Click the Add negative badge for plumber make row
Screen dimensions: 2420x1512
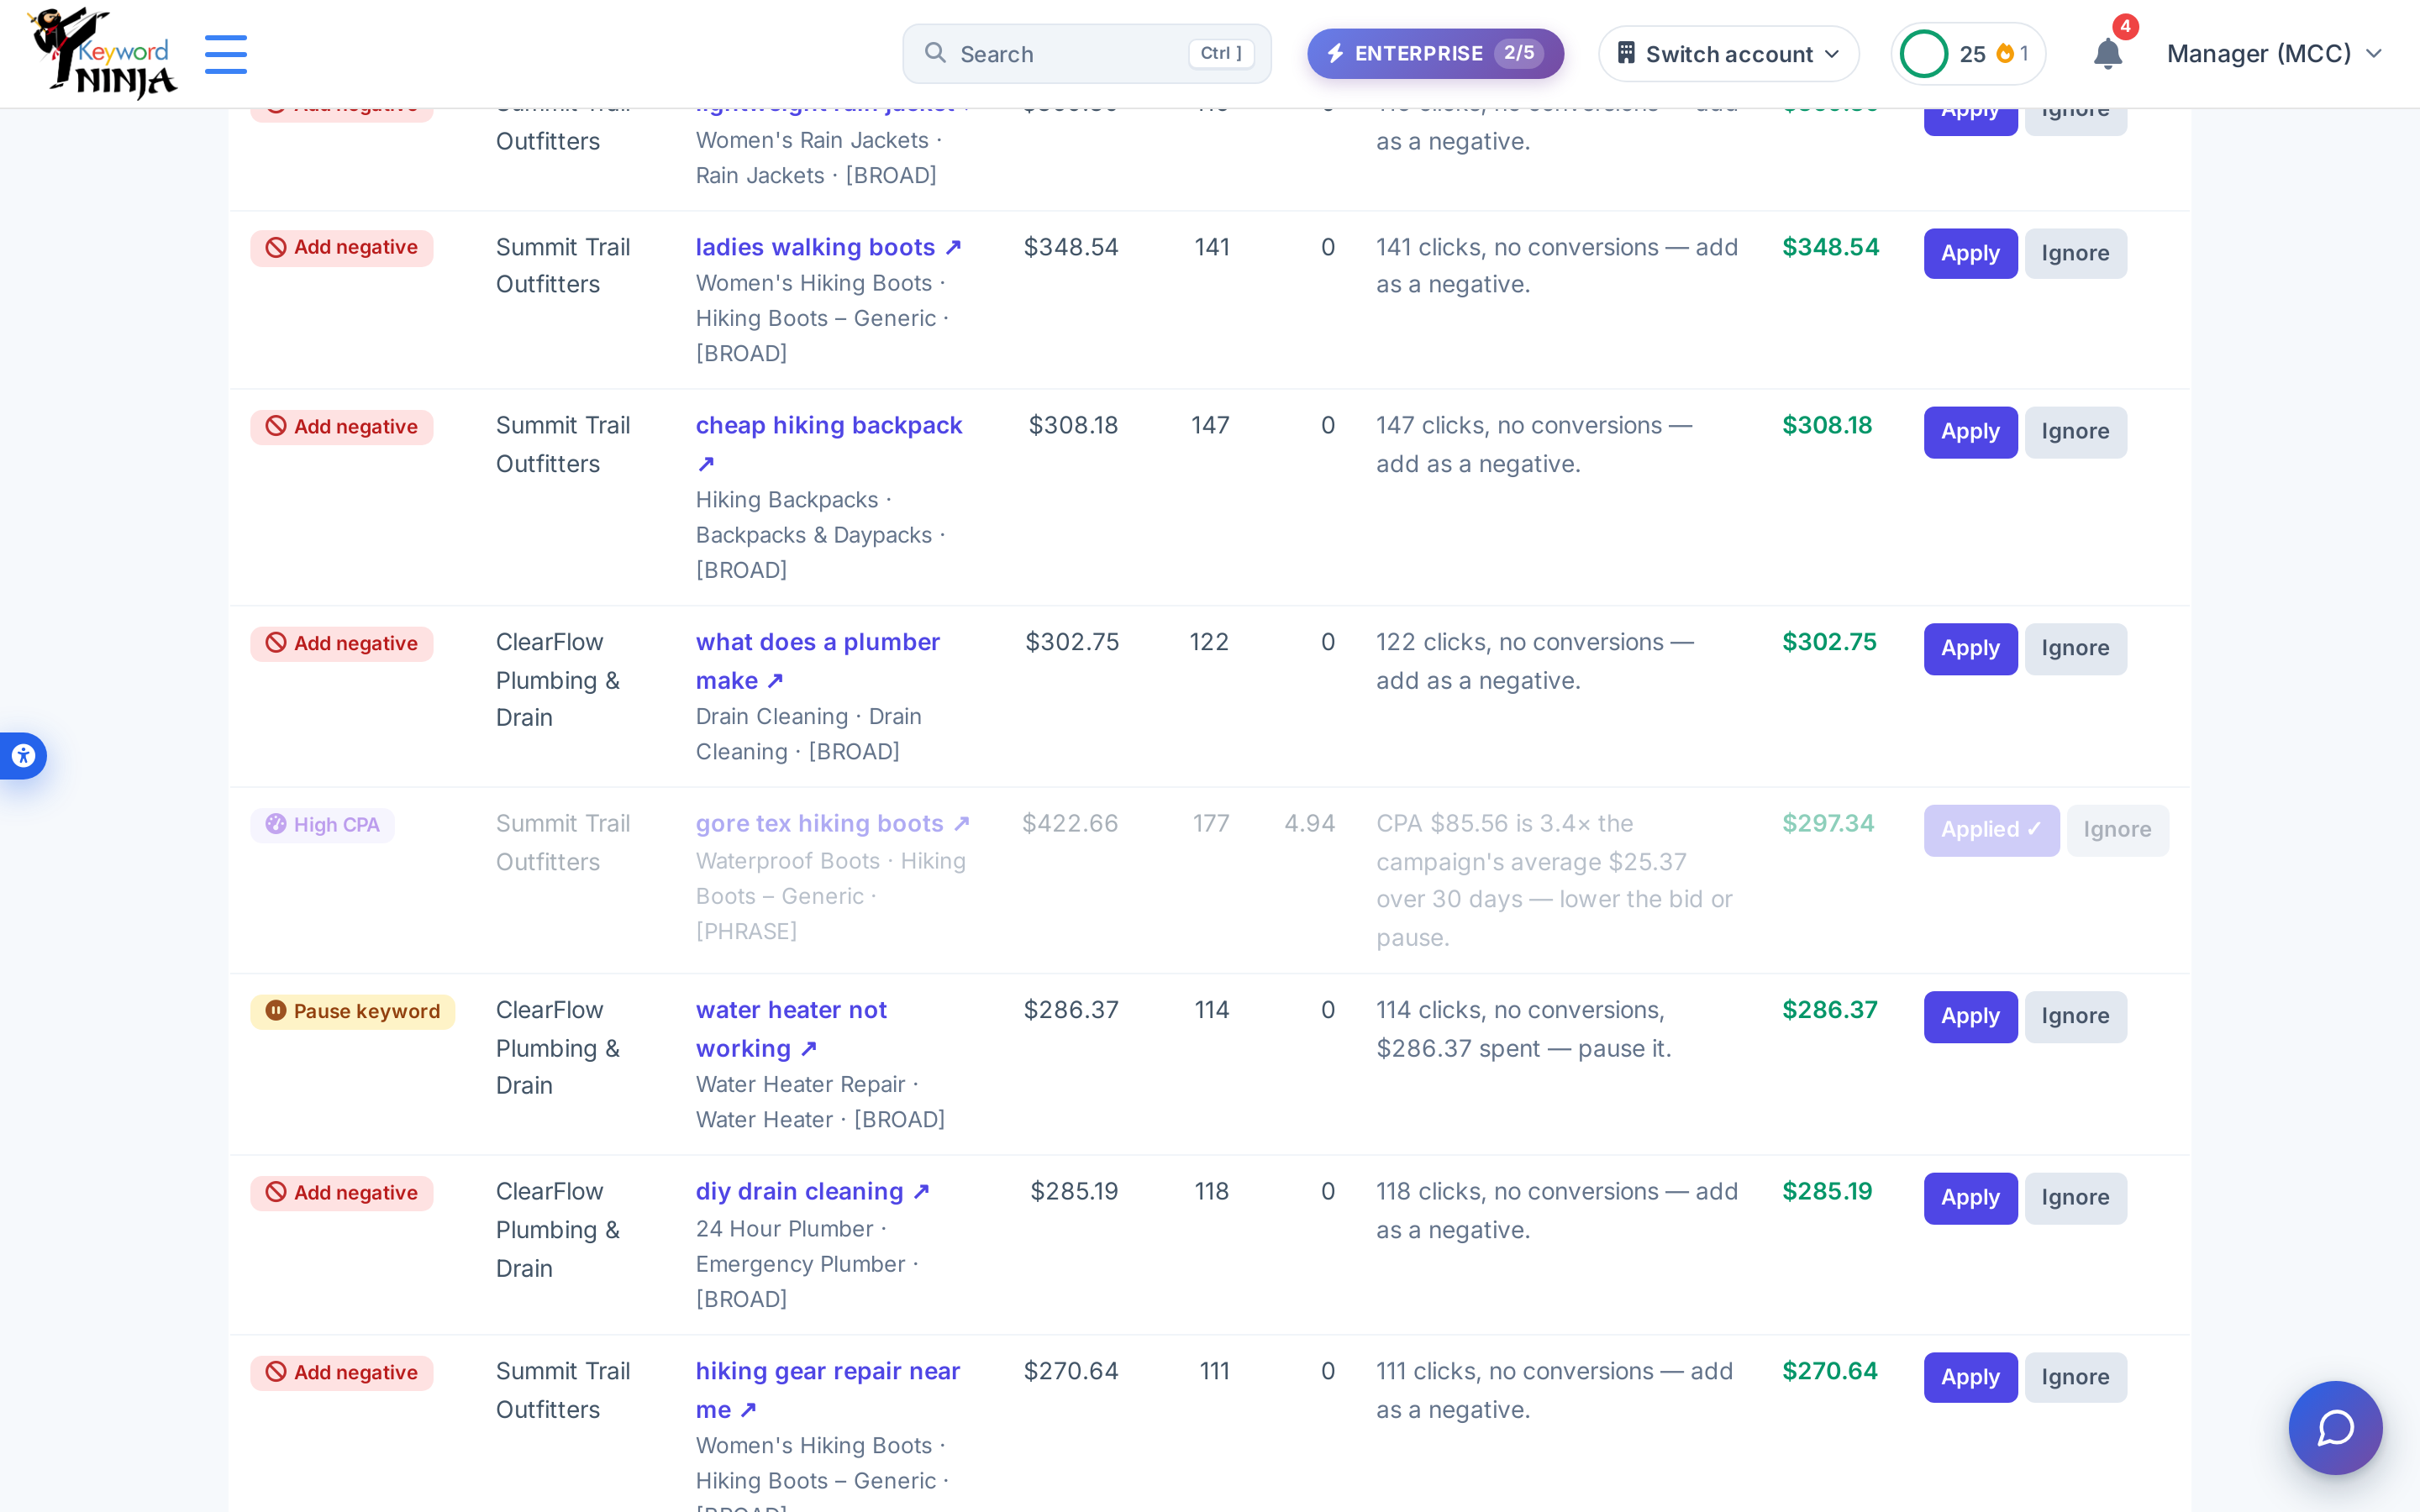point(341,644)
